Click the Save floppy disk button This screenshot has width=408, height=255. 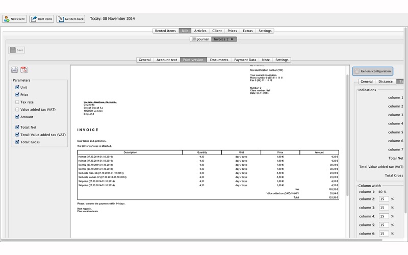click(x=16, y=50)
